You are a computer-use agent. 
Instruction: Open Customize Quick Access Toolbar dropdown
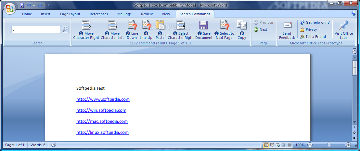pyautogui.click(x=49, y=5)
